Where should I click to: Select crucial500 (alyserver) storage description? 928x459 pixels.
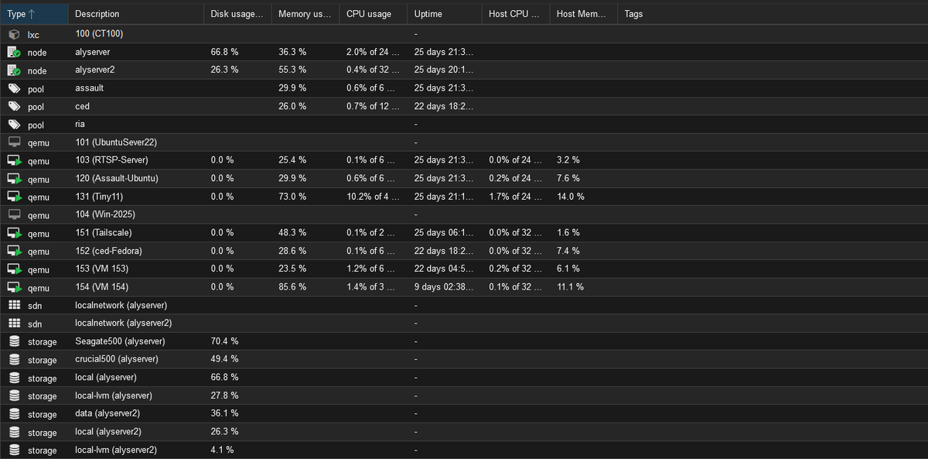coord(117,359)
